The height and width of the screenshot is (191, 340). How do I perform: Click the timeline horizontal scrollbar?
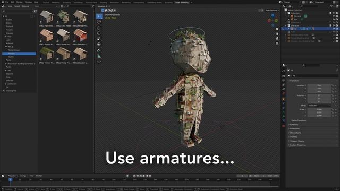pyautogui.click(x=140, y=186)
